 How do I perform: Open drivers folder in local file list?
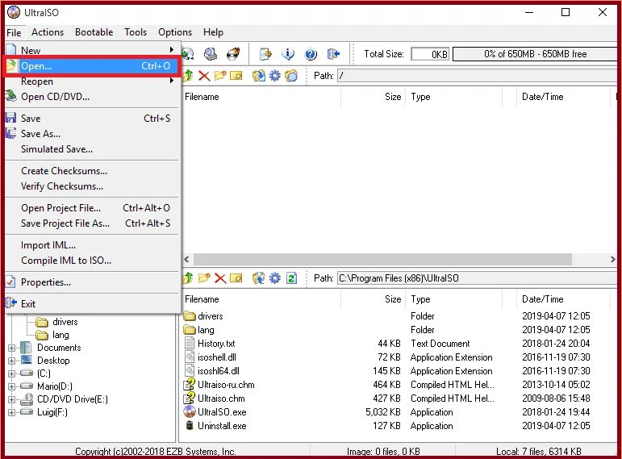click(210, 316)
